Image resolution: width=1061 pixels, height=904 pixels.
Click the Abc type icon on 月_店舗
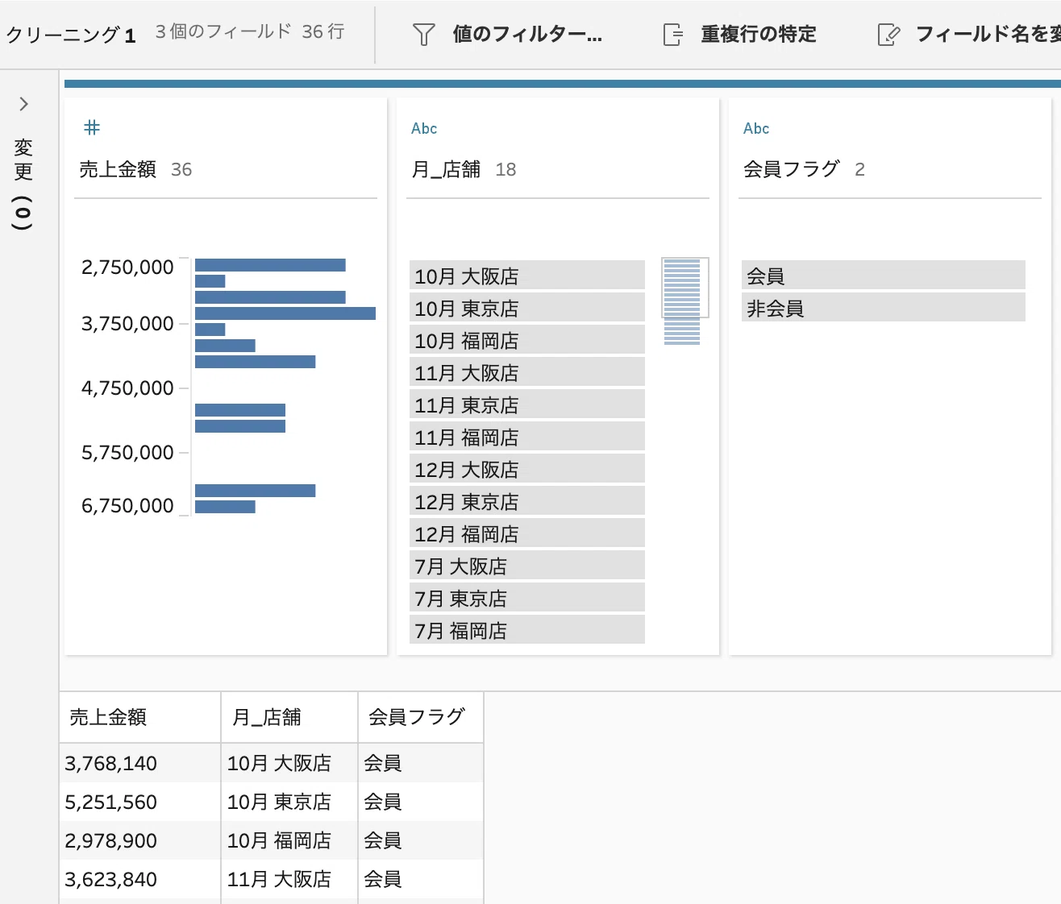click(x=424, y=128)
